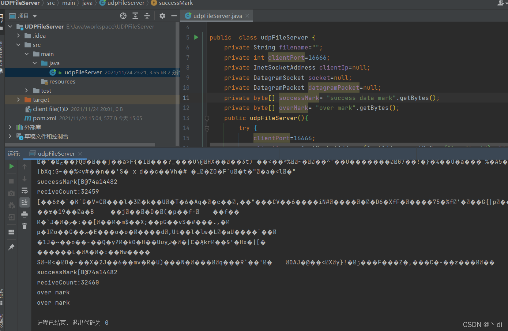The width and height of the screenshot is (508, 331).
Task: Collapse the java folder
Action: 35,63
